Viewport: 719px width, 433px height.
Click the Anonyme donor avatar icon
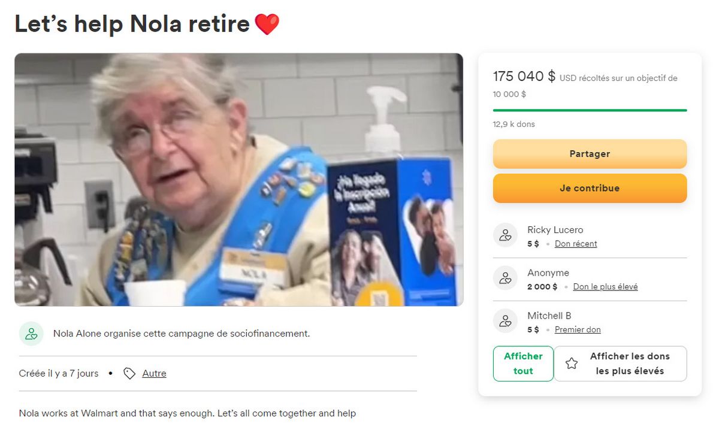pos(505,278)
